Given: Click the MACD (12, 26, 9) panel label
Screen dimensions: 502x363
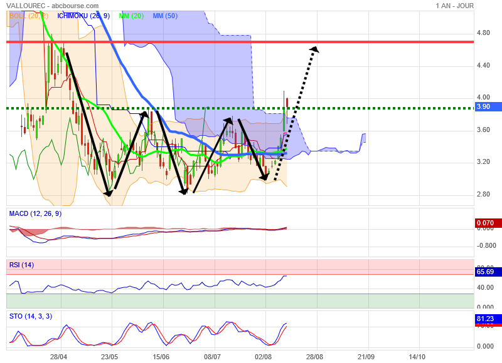Looking at the screenshot, I should pyautogui.click(x=35, y=213).
